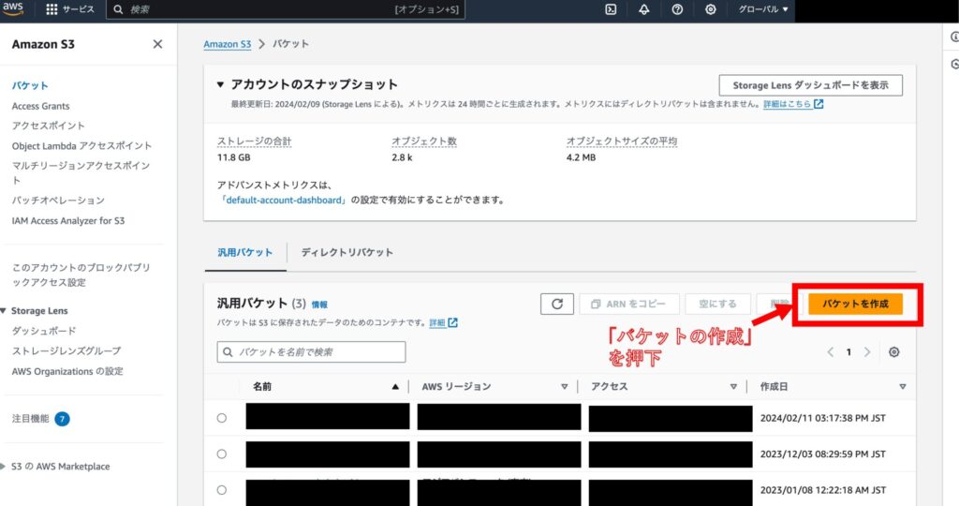Open the Services grid menu

tap(69, 9)
